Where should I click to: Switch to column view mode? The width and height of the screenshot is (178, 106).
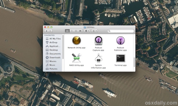click(76, 31)
